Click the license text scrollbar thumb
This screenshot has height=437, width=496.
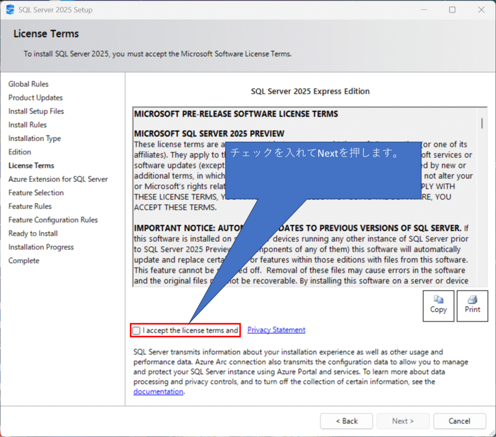click(x=482, y=123)
